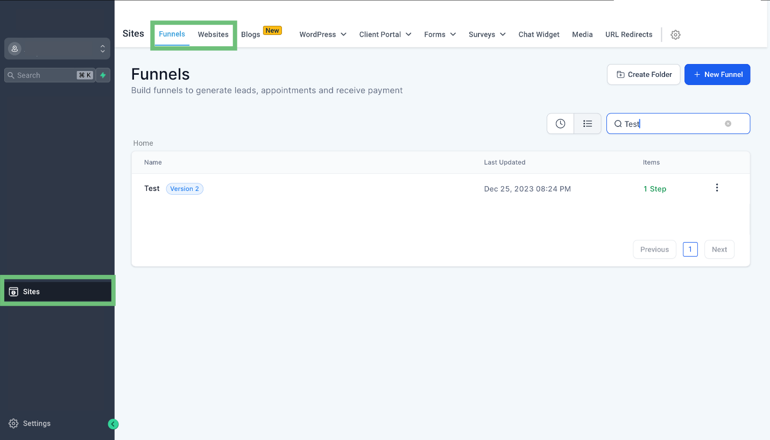Click the sidebar Search field
This screenshot has width=770, height=440.
click(x=50, y=75)
